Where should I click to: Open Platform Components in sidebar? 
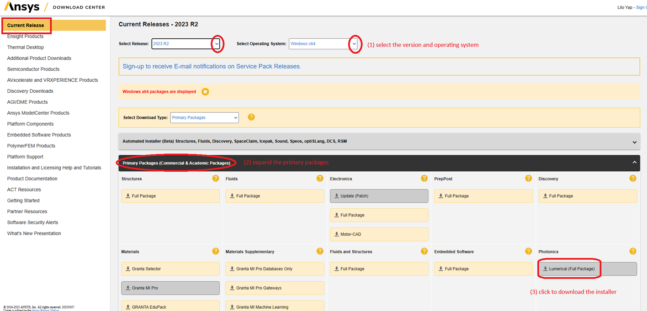point(30,124)
